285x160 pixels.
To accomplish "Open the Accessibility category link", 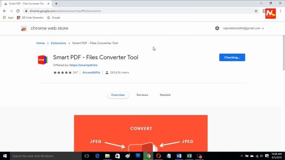I will tap(91, 72).
